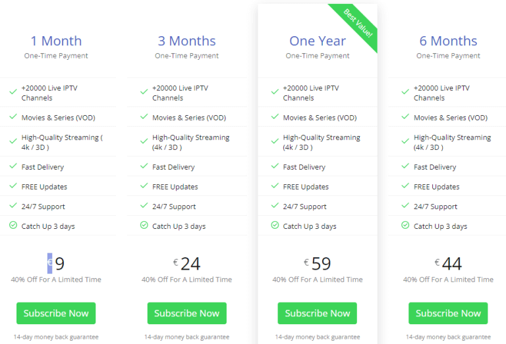Click the circled check beside 1 Month Catch Up
This screenshot has height=344, width=506.
(13, 226)
